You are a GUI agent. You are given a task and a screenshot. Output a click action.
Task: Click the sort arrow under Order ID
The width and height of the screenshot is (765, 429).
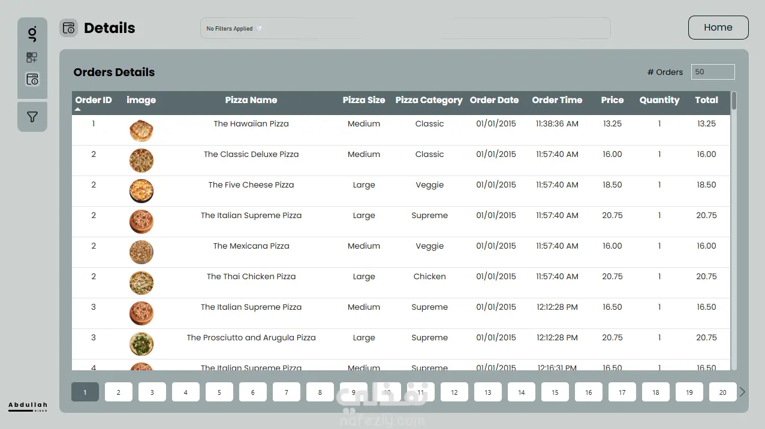pyautogui.click(x=78, y=110)
